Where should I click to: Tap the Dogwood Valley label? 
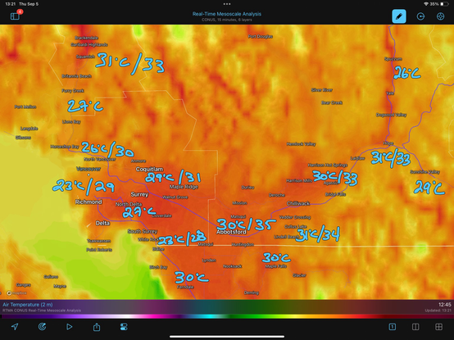click(391, 115)
